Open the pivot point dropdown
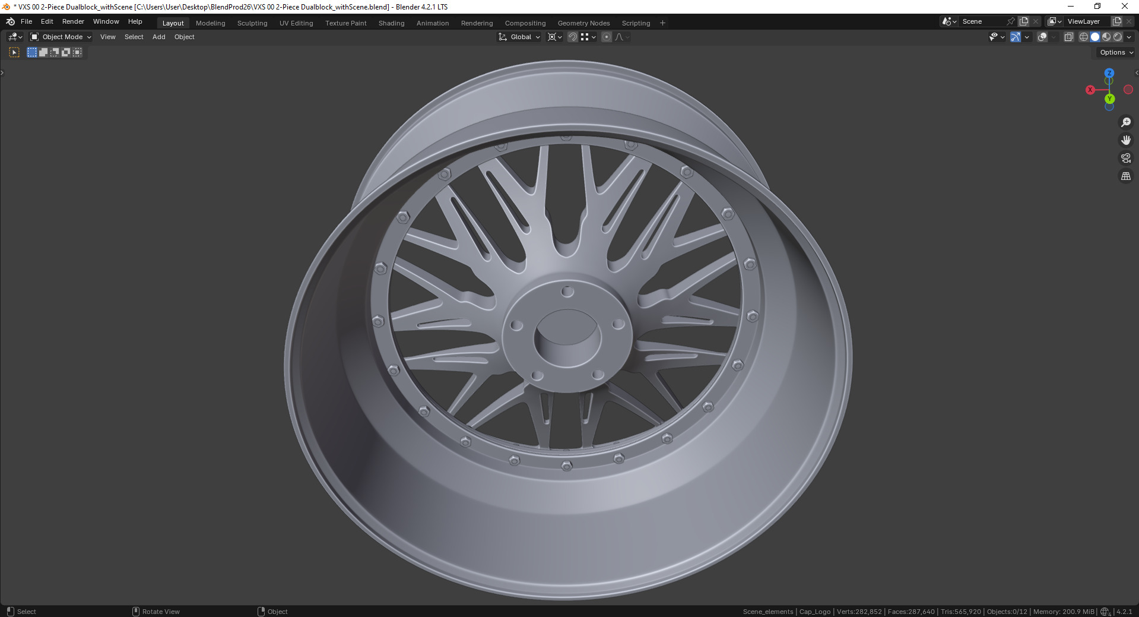This screenshot has width=1139, height=617. 554,37
